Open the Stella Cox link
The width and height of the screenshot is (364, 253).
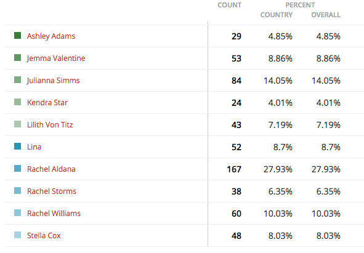click(44, 236)
